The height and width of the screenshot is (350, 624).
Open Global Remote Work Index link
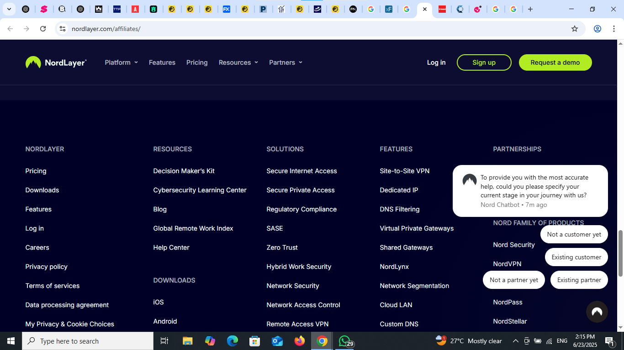(x=193, y=228)
